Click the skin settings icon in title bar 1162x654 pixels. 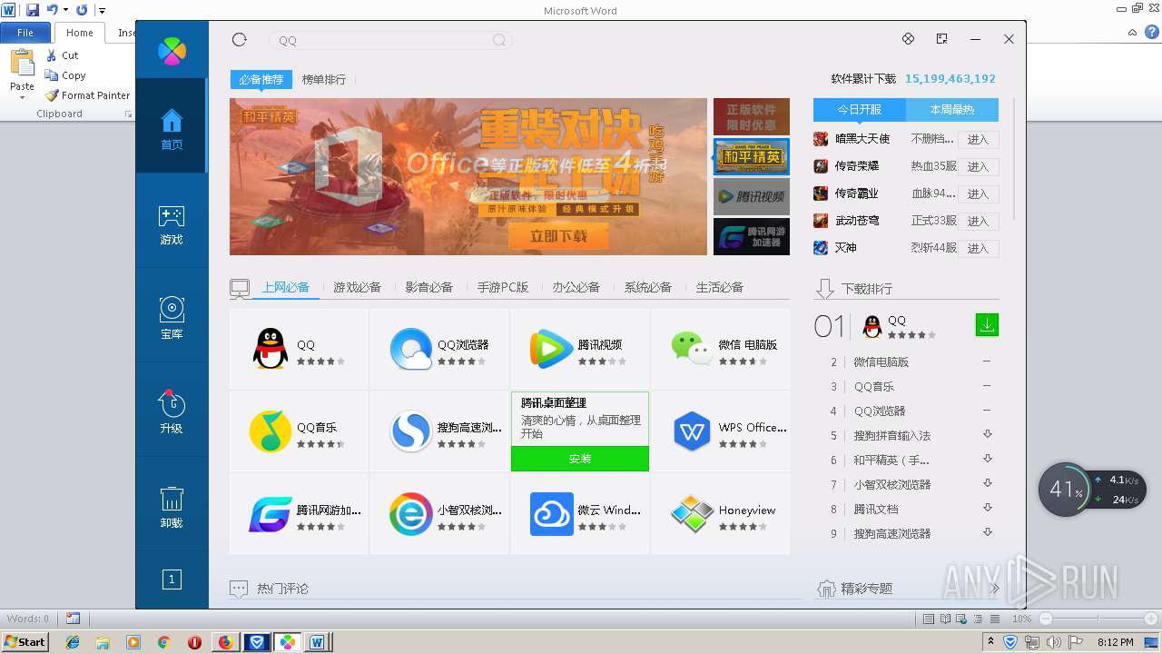908,39
